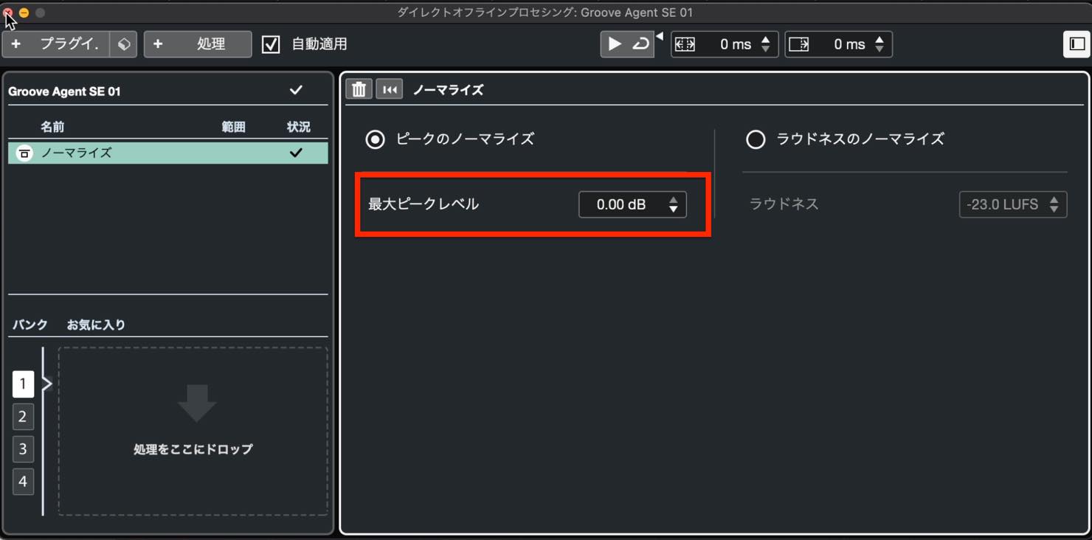This screenshot has width=1092, height=540.
Task: Click the add process button
Action: coord(198,44)
